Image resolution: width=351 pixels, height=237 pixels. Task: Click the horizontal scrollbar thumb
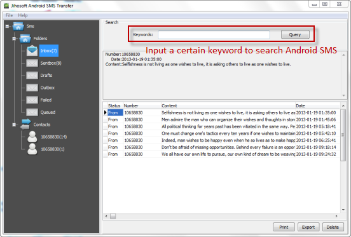click(113, 216)
